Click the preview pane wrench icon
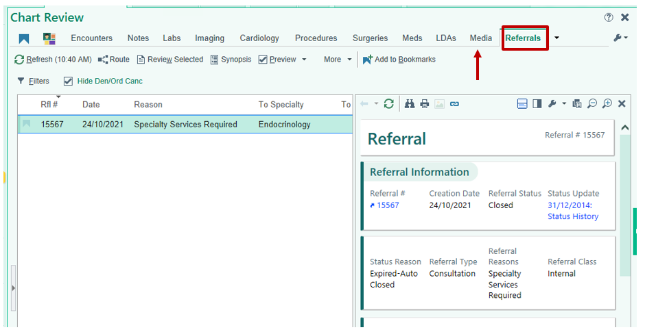The image size is (645, 332). pyautogui.click(x=552, y=104)
